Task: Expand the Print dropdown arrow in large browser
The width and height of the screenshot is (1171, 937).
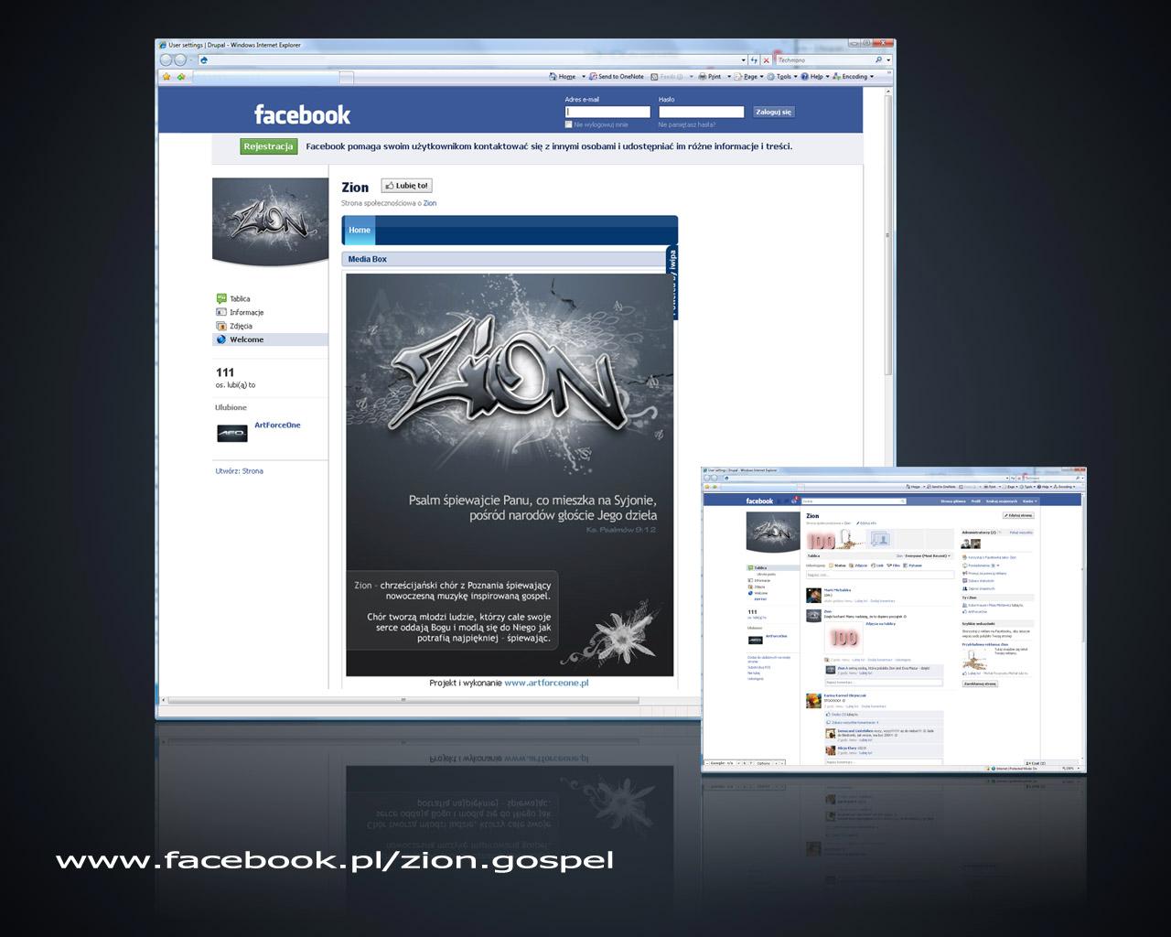Action: (x=728, y=77)
